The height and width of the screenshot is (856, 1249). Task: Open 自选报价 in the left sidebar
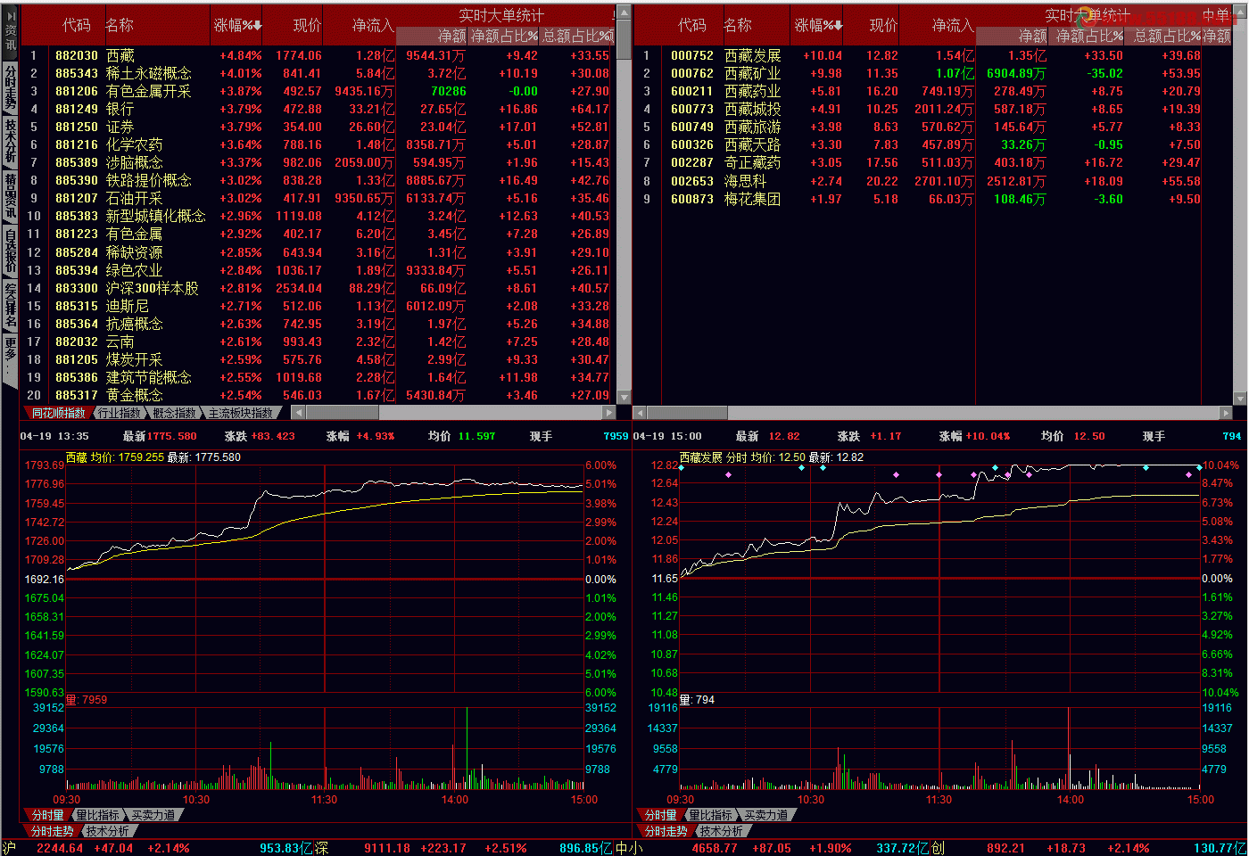click(x=10, y=251)
